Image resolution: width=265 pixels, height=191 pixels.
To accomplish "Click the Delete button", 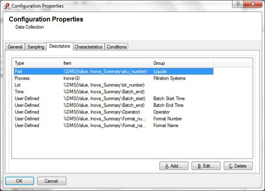I will pyautogui.click(x=238, y=166).
